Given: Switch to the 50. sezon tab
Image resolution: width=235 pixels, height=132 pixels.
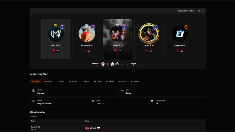Looking at the screenshot, I should 98,81.
